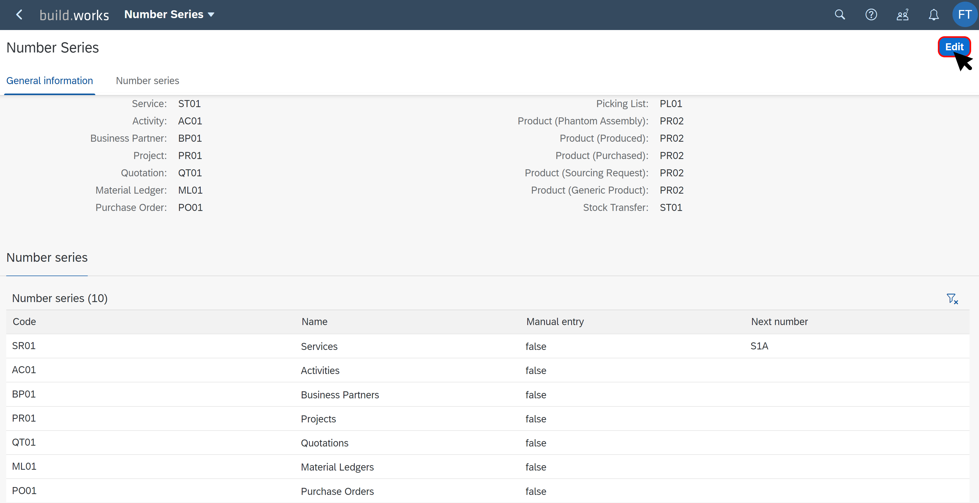Open the collaboration people icon
This screenshot has width=979, height=503.
point(903,15)
